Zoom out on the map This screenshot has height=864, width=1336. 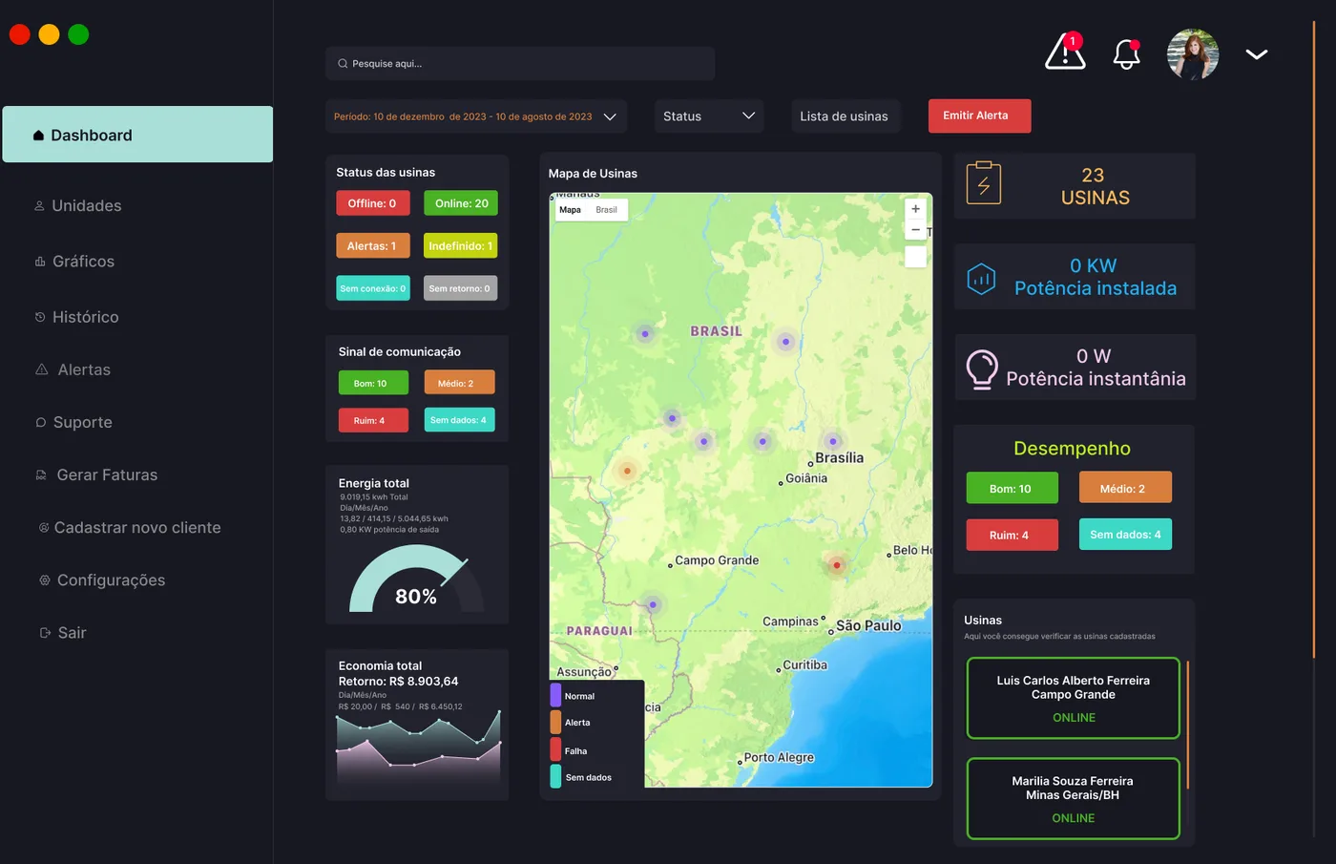[915, 230]
